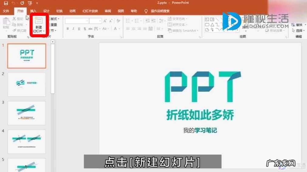Click the Font Color A swatch
Viewport: 307px width, 172px height.
tap(115, 29)
